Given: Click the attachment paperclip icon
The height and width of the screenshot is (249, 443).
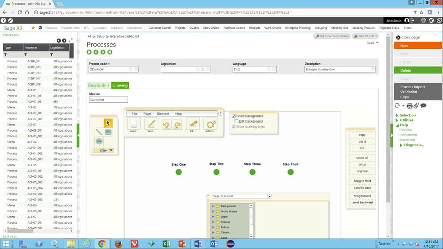Looking at the screenshot, I should click(x=416, y=105).
